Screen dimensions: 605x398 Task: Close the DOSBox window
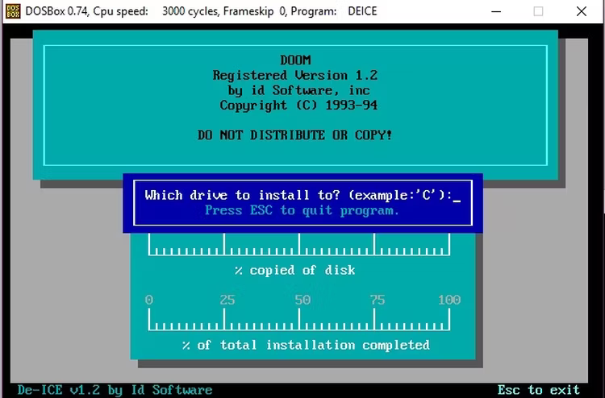581,11
